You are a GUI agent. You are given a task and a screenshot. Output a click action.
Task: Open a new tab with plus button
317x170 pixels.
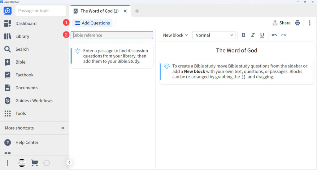[x=137, y=11]
